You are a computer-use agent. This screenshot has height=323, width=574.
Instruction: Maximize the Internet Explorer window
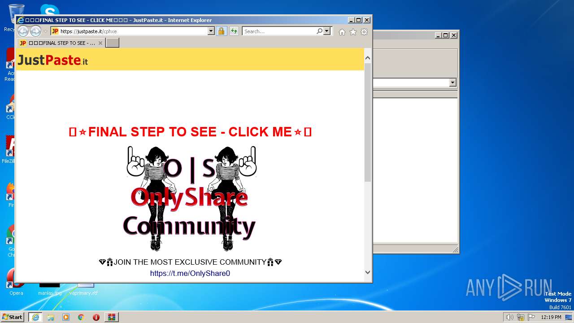click(358, 20)
